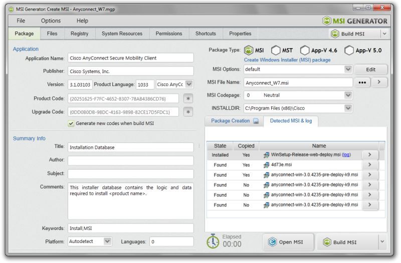Click Languages input field
401x263 pixels.
pyautogui.click(x=171, y=241)
